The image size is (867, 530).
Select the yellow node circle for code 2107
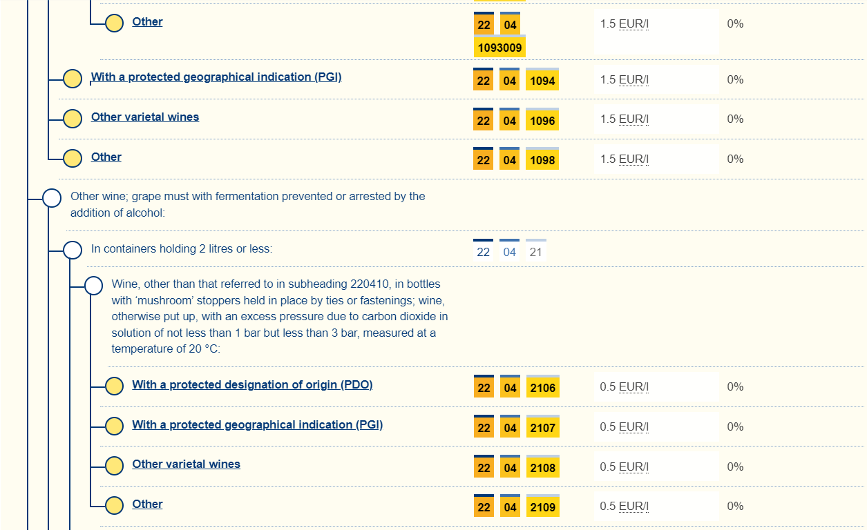tap(114, 426)
